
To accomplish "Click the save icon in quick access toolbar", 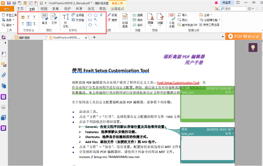I will tap(9, 3).
